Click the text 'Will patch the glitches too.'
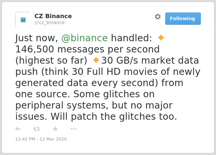216x155 pixels. tap(114, 116)
